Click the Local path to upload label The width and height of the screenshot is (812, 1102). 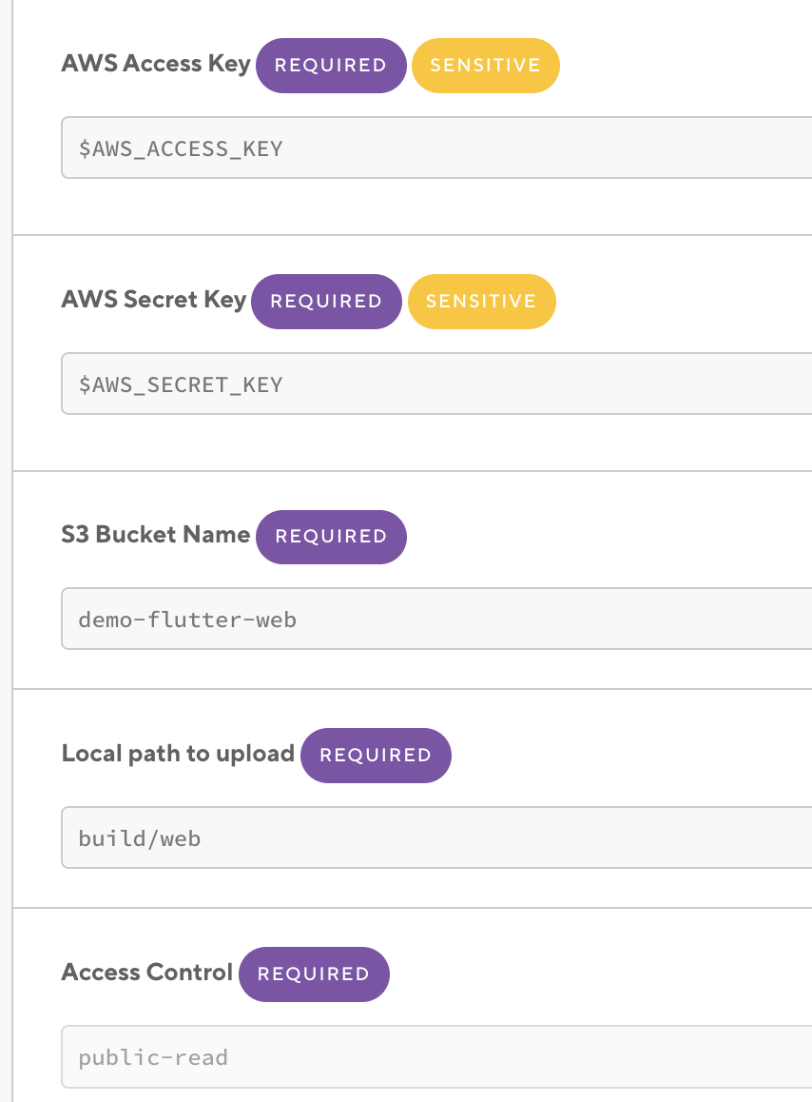click(178, 754)
